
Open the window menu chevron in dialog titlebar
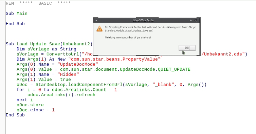pos(96,20)
